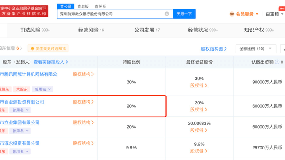Open 淳永投资有限公司 shareholder link

point(20,143)
